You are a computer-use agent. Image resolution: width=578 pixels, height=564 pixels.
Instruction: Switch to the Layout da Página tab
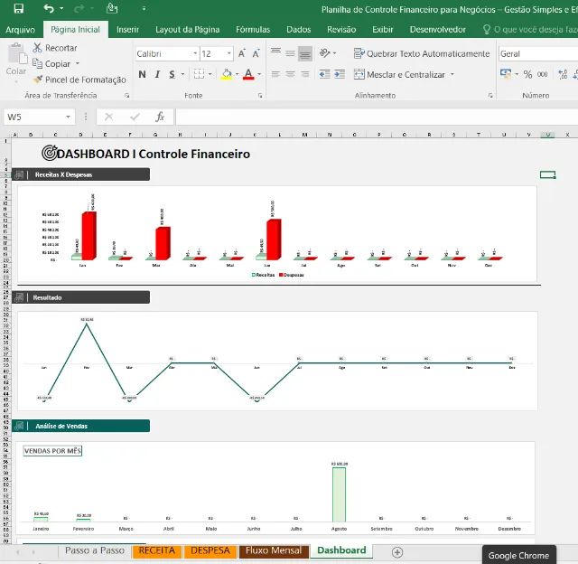tap(187, 30)
